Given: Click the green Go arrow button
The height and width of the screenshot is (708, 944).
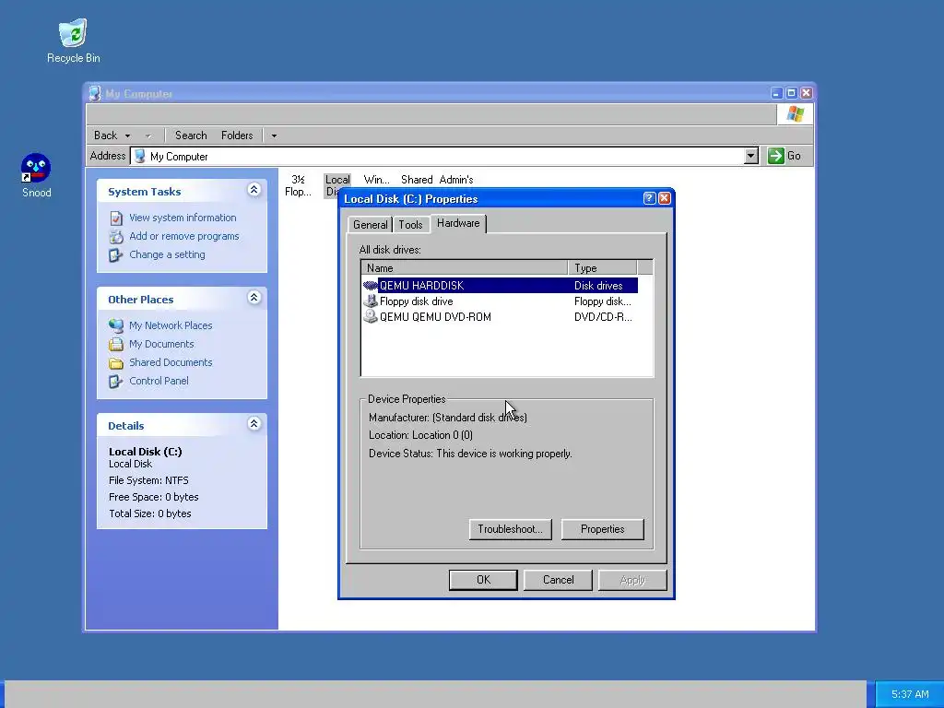Looking at the screenshot, I should click(775, 155).
